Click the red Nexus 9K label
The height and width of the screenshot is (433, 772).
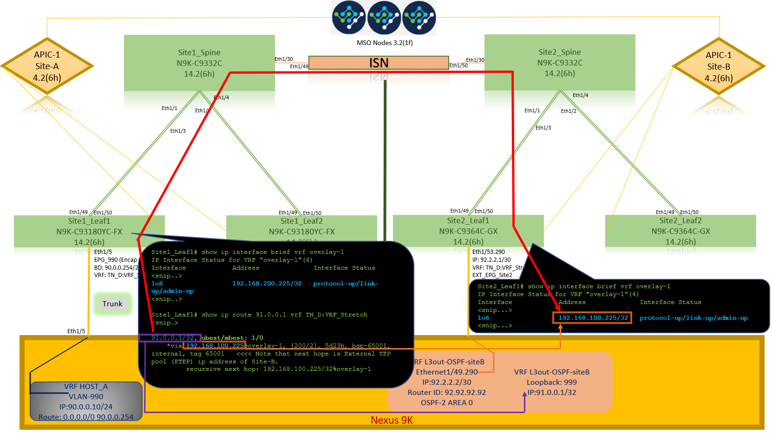pos(392,420)
